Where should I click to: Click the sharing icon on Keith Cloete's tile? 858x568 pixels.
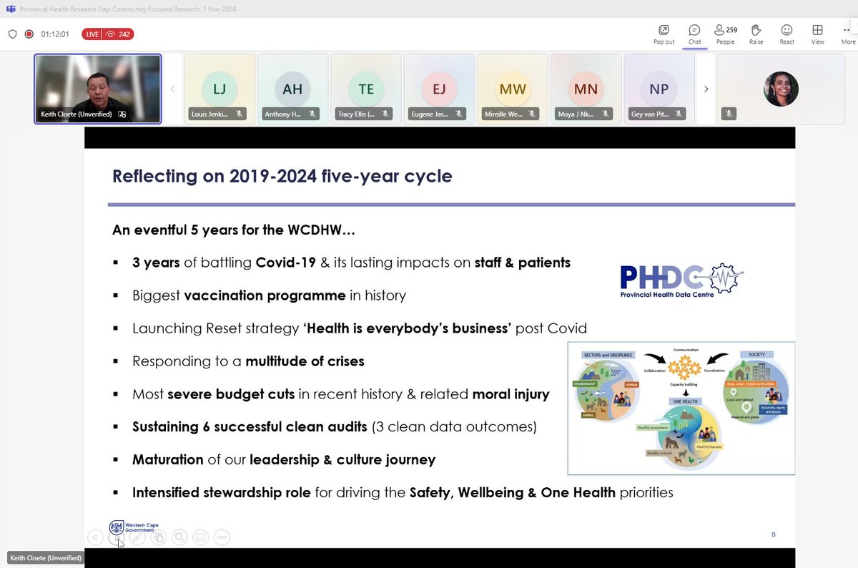(x=122, y=114)
